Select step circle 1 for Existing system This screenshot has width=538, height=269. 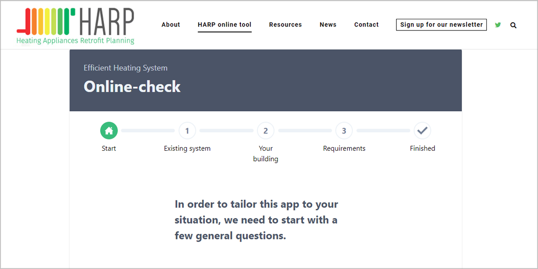click(187, 130)
